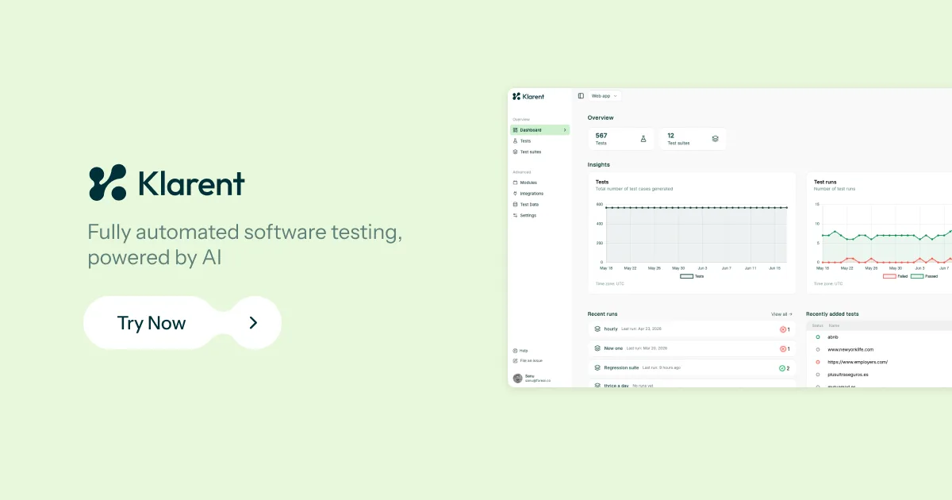
Task: Toggle the Tests legend swatch in the Tests chart
Action: tap(686, 276)
